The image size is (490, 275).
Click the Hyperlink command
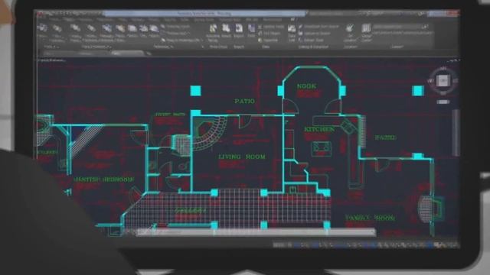point(268,40)
